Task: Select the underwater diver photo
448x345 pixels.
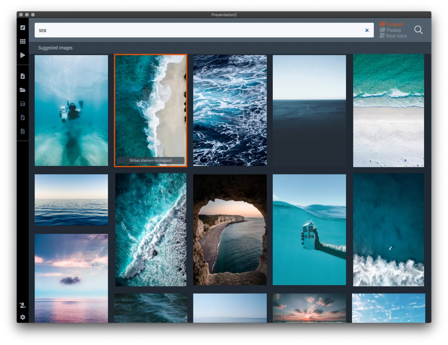Action: click(x=71, y=110)
